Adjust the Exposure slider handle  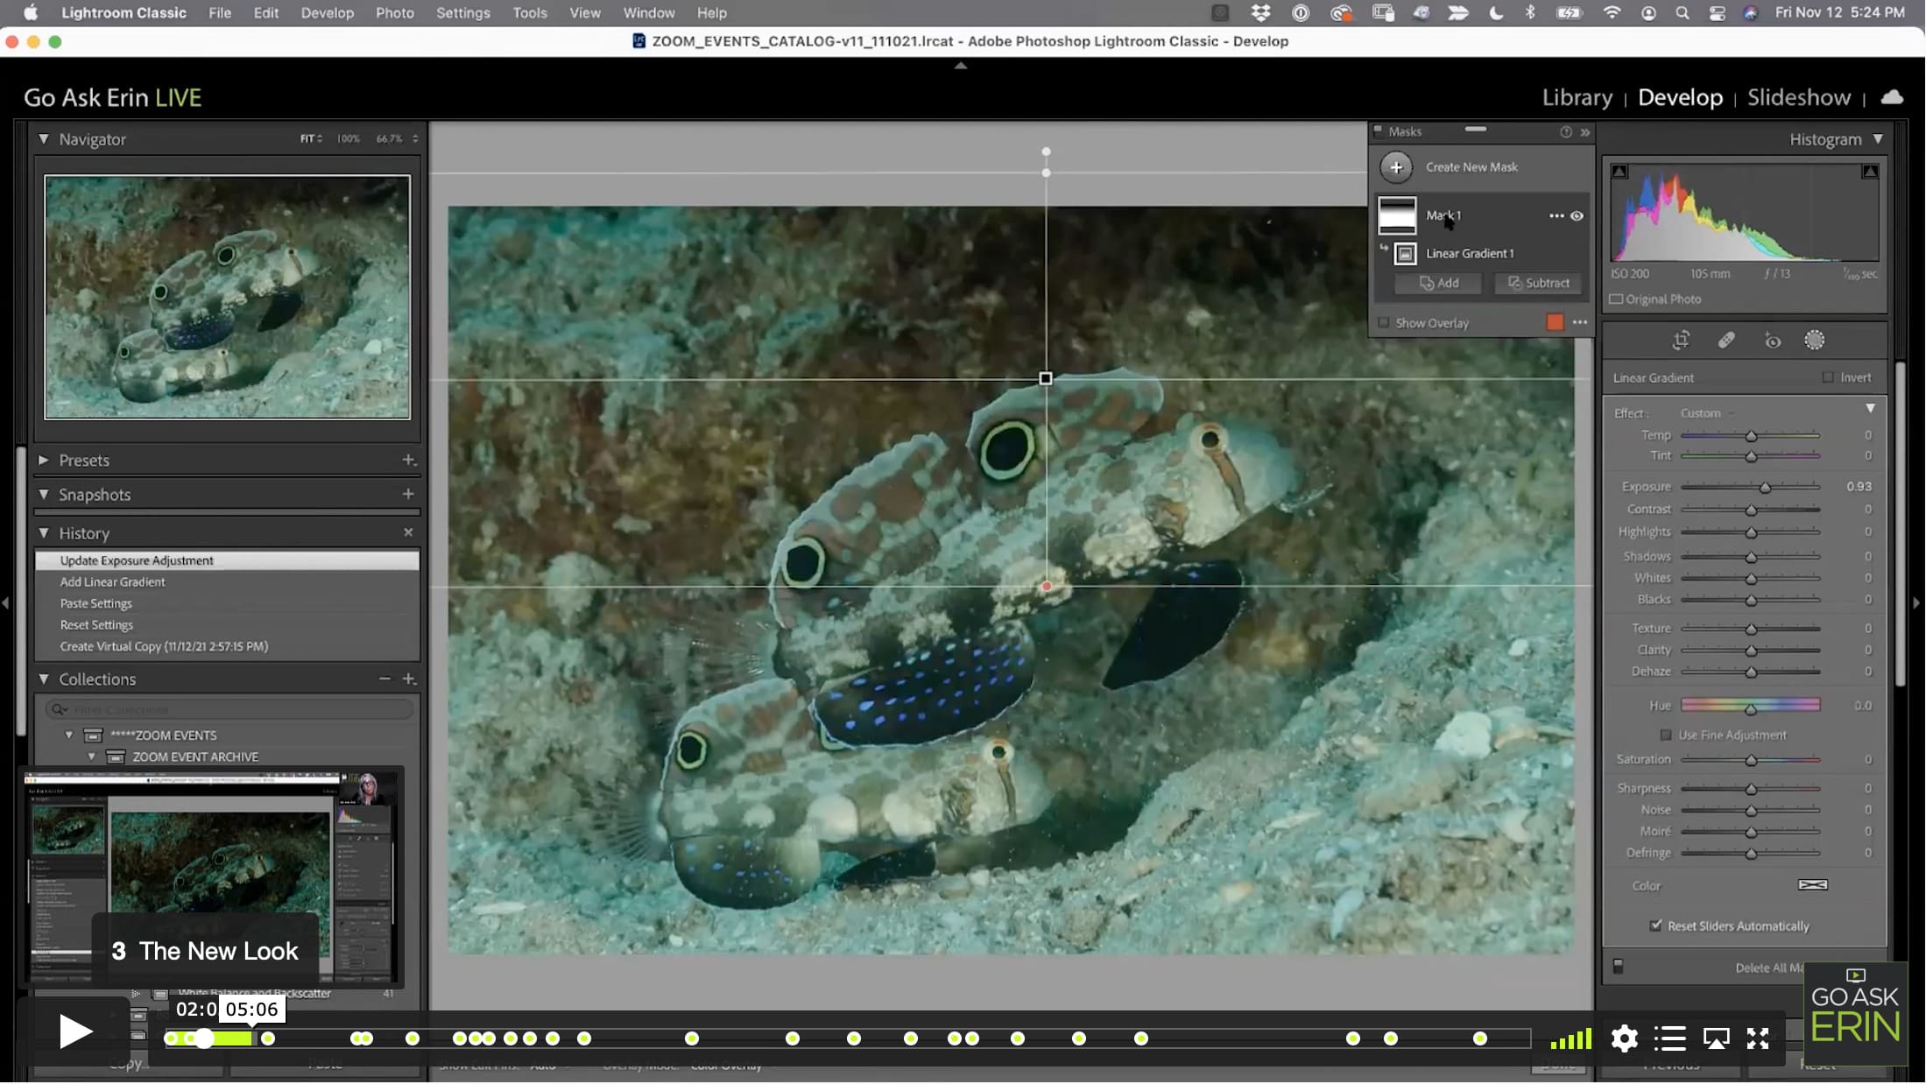pos(1765,488)
